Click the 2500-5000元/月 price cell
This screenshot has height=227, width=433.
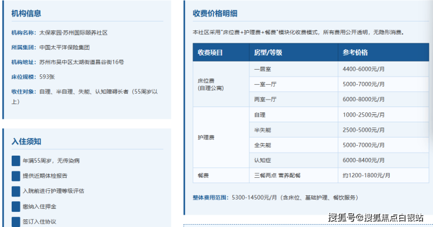tap(383, 130)
